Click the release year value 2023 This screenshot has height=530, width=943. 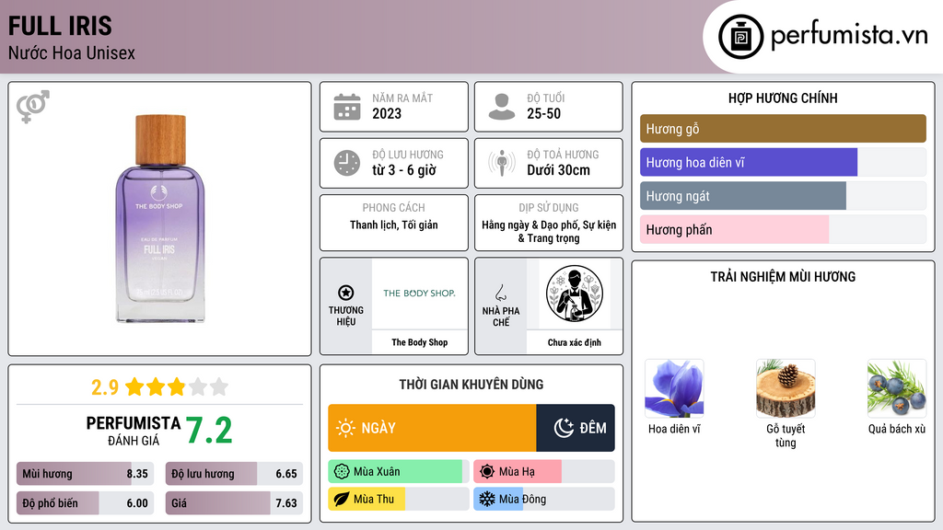(387, 113)
